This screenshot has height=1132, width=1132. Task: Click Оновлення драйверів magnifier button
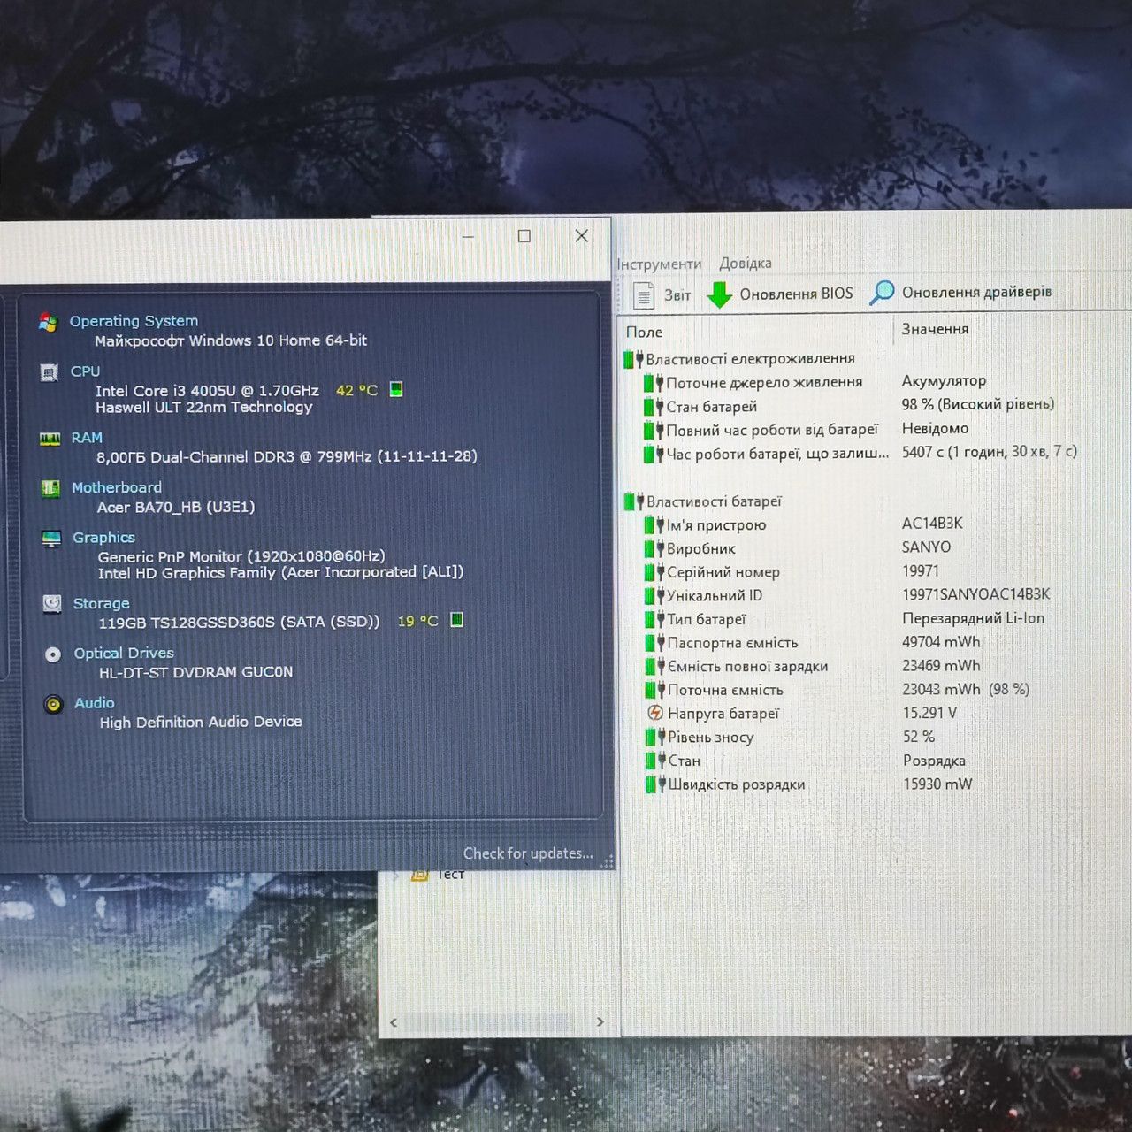pyautogui.click(x=961, y=292)
